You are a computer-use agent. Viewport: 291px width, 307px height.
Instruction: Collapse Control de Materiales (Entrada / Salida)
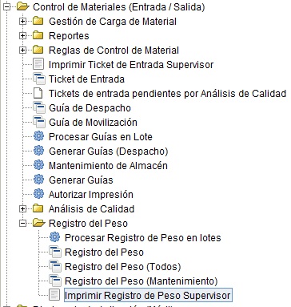pyautogui.click(x=7, y=7)
